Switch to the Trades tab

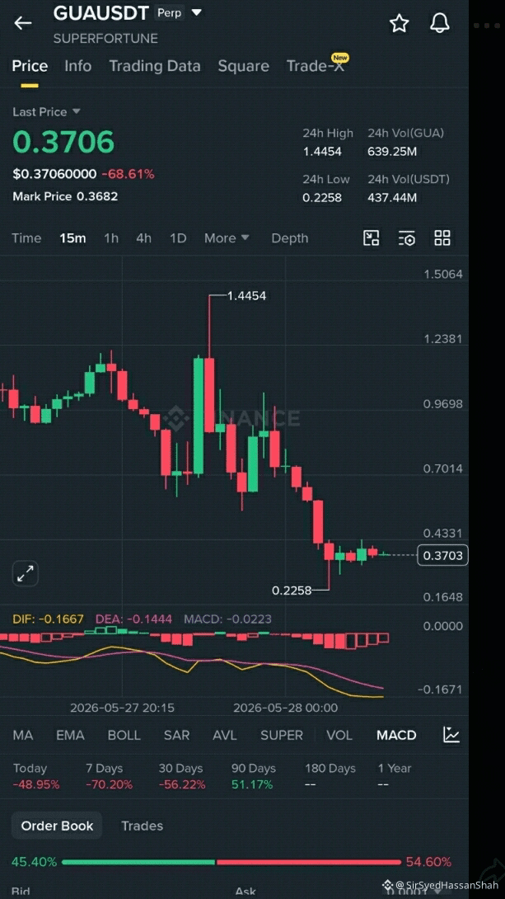click(x=142, y=826)
